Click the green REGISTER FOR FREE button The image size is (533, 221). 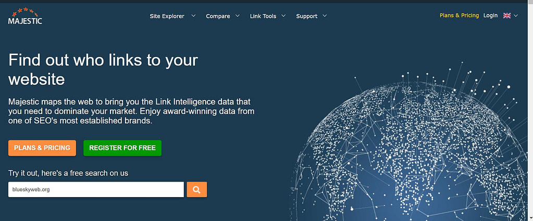122,148
